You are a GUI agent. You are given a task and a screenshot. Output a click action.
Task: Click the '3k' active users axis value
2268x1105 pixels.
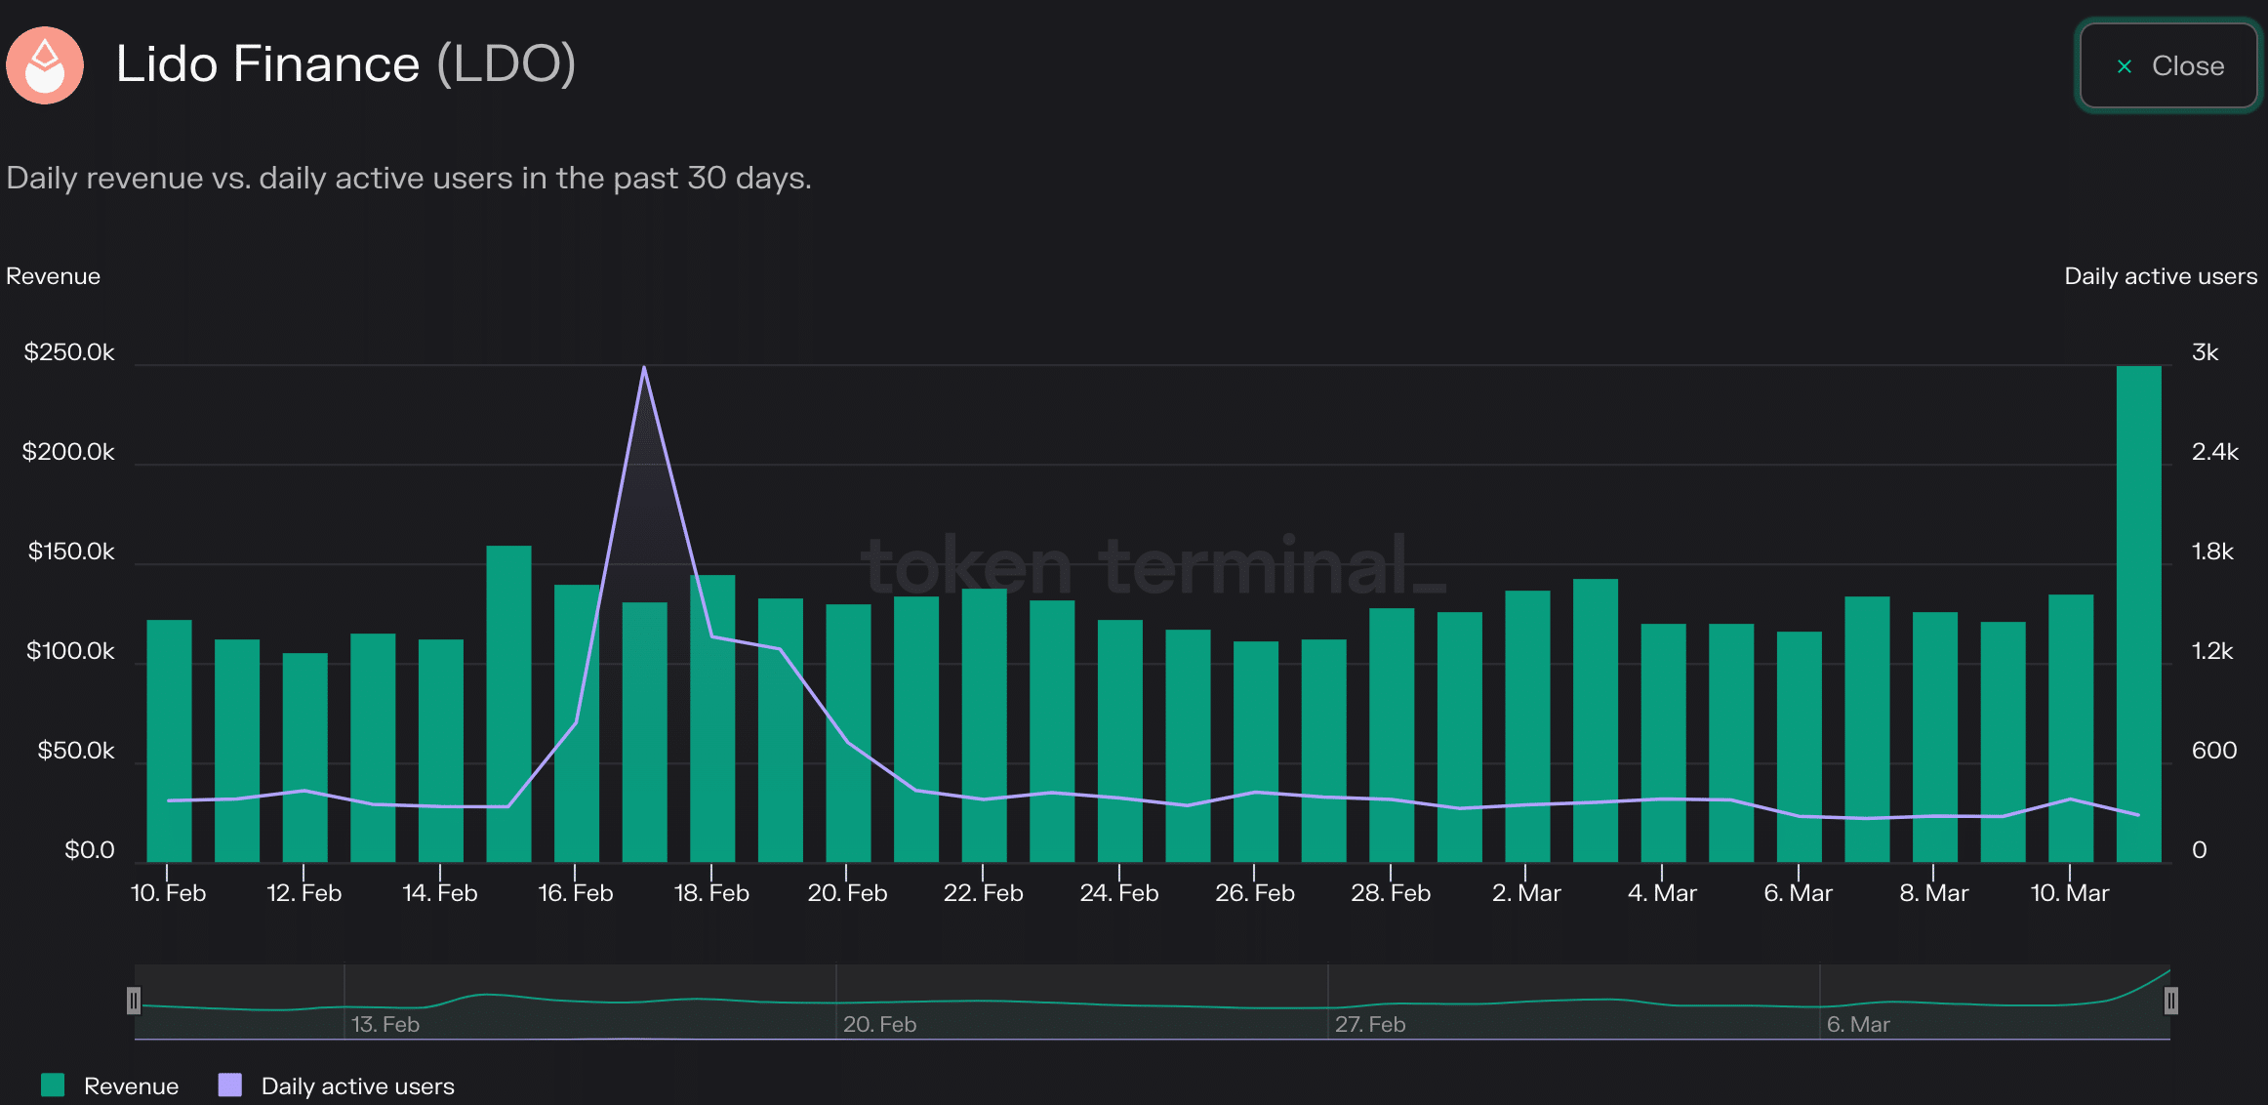(2206, 352)
